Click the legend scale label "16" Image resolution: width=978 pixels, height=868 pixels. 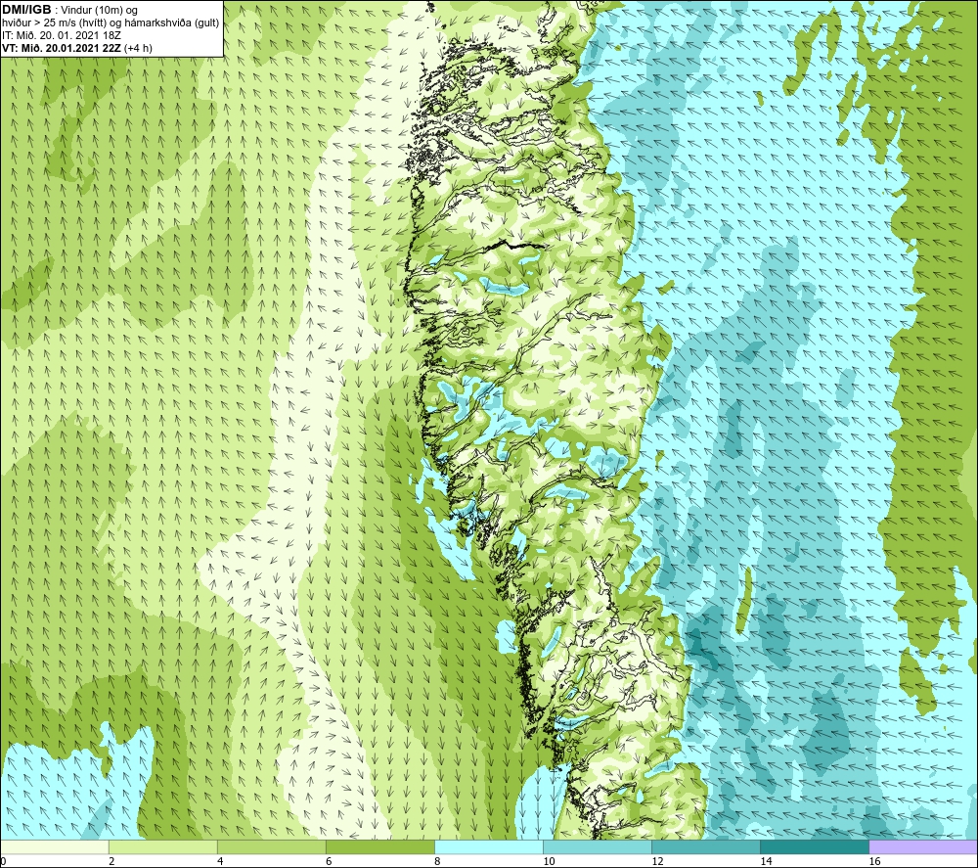[x=874, y=862]
